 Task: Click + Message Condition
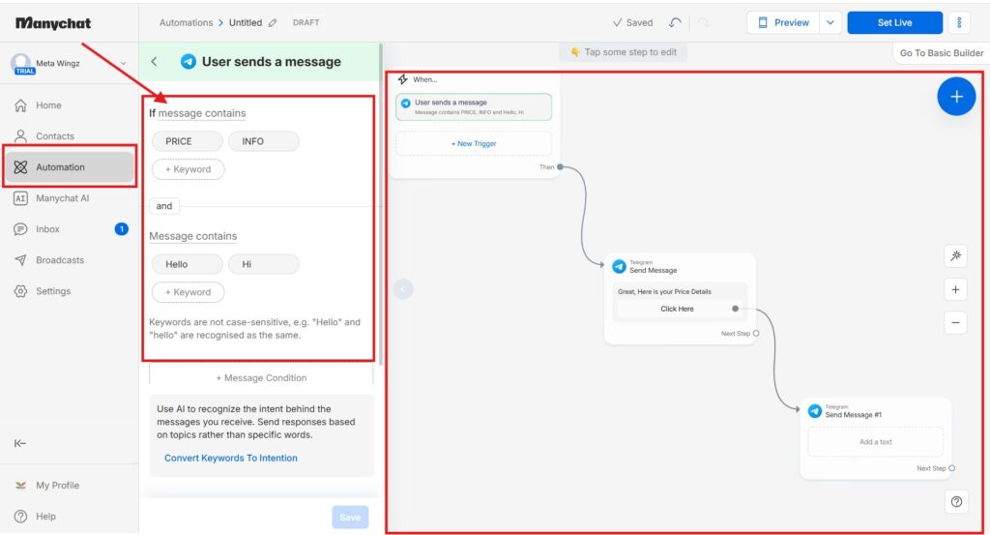[x=261, y=377]
